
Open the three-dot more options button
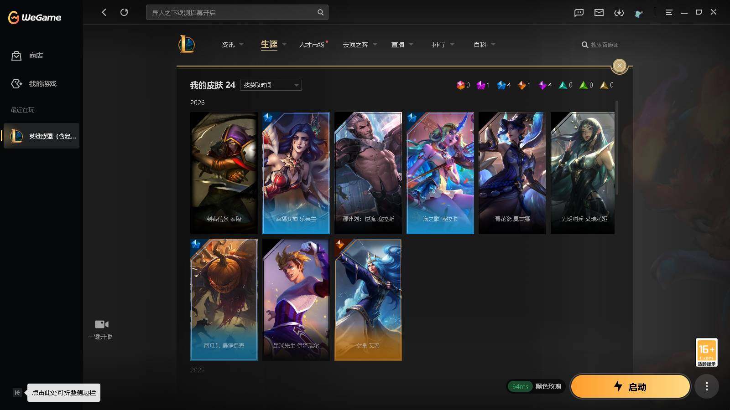[707, 387]
